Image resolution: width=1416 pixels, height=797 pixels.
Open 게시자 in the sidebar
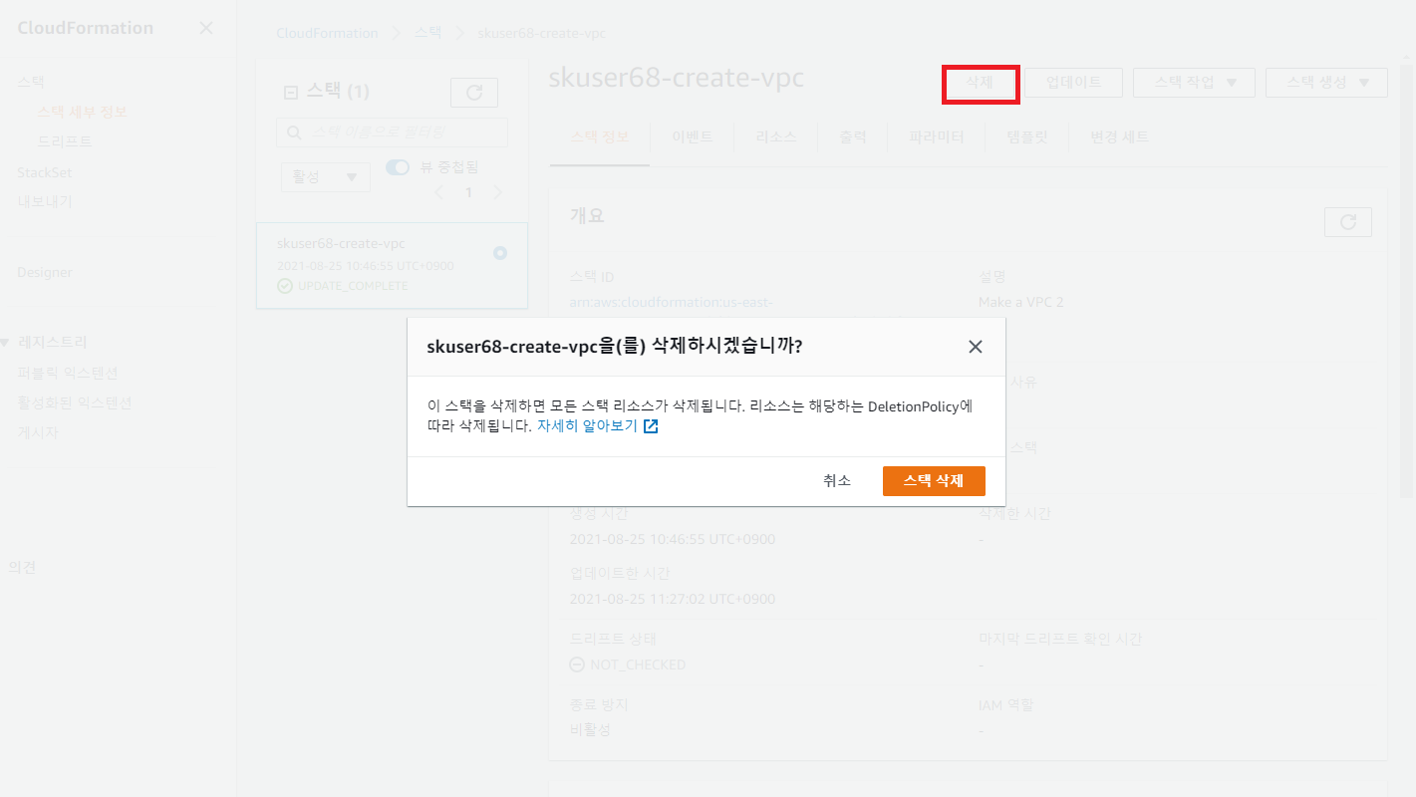pos(38,432)
